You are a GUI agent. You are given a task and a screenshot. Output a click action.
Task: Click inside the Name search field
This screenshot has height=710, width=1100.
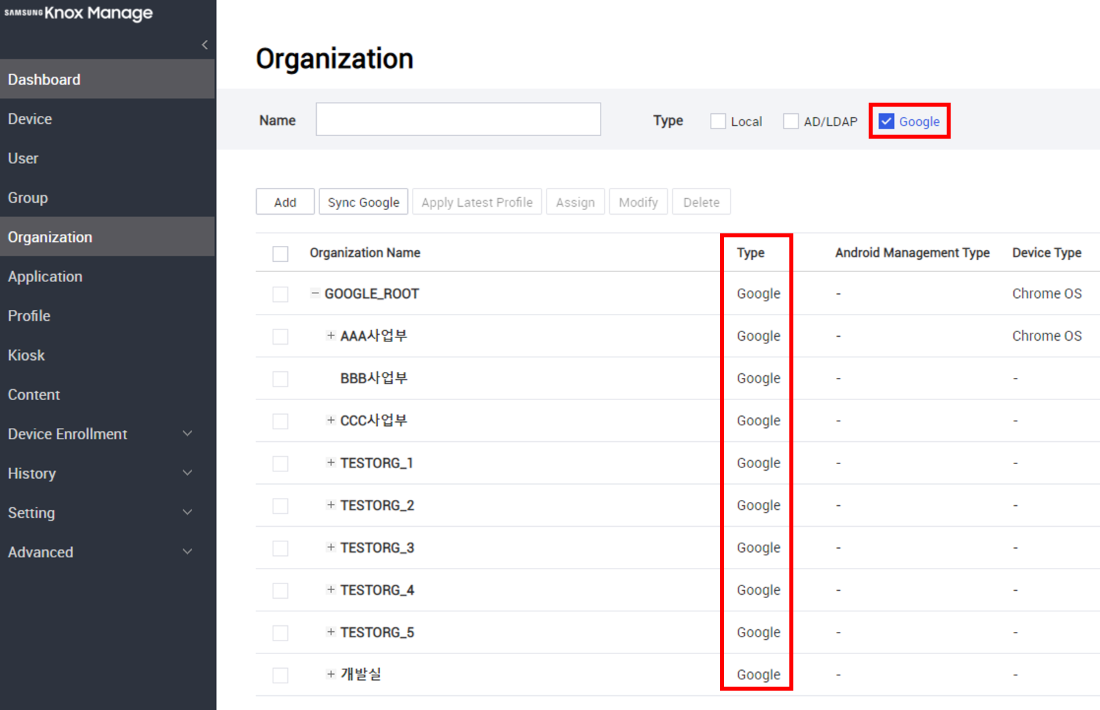(x=458, y=119)
